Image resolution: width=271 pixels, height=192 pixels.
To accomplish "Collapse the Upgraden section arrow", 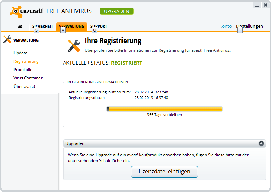I will (261, 143).
